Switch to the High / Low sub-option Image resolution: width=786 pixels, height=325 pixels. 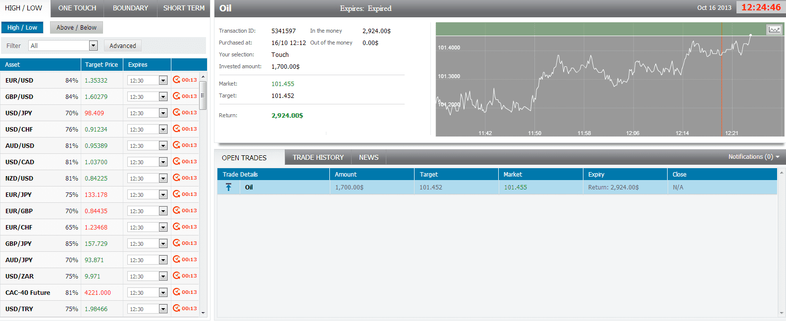pos(22,28)
